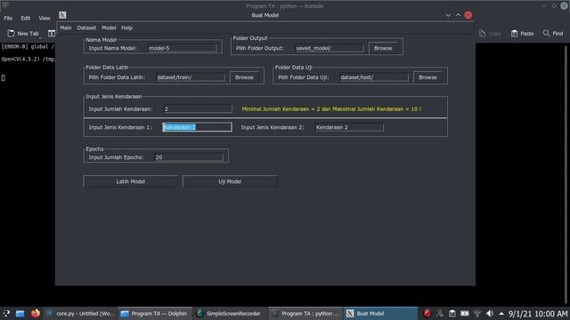Browse for Folder Data Uji
This screenshot has width=570, height=320.
[427, 77]
